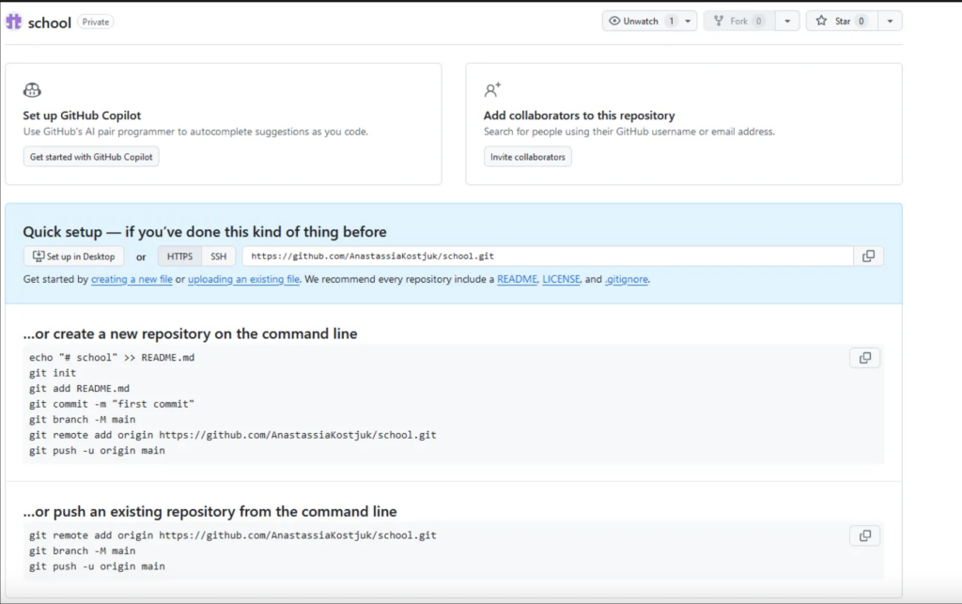Click the create a new repository heading
The height and width of the screenshot is (604, 962).
point(190,333)
